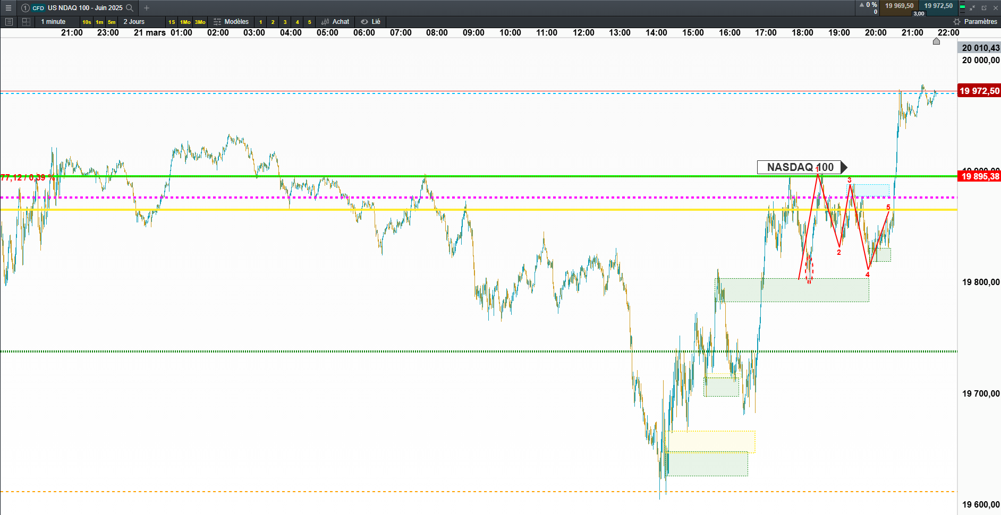Load template number 5
This screenshot has width=1001, height=515.
[x=309, y=22]
